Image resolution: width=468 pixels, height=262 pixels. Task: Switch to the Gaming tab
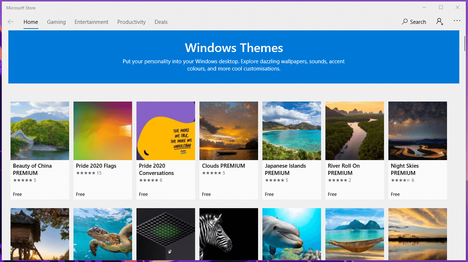click(x=56, y=22)
